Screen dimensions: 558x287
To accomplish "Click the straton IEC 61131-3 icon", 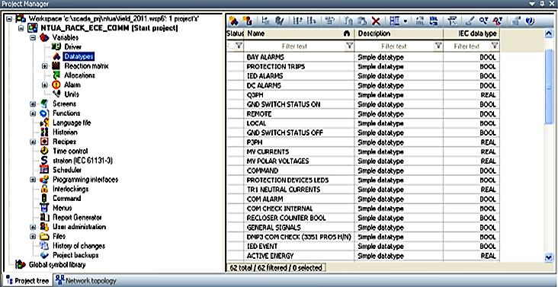I will 44,161.
